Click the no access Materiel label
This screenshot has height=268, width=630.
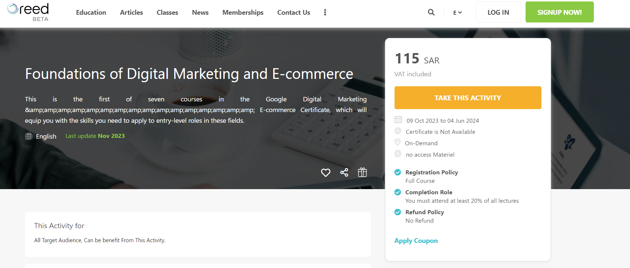pyautogui.click(x=430, y=155)
